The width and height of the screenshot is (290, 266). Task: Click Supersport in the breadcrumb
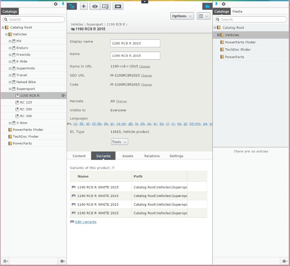(x=95, y=24)
